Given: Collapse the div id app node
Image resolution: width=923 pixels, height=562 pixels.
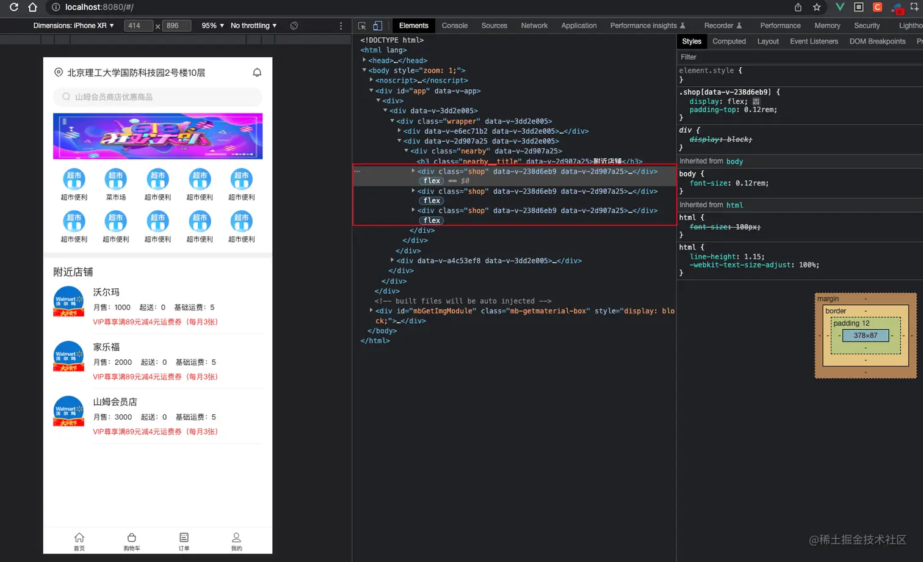Looking at the screenshot, I should (x=371, y=90).
